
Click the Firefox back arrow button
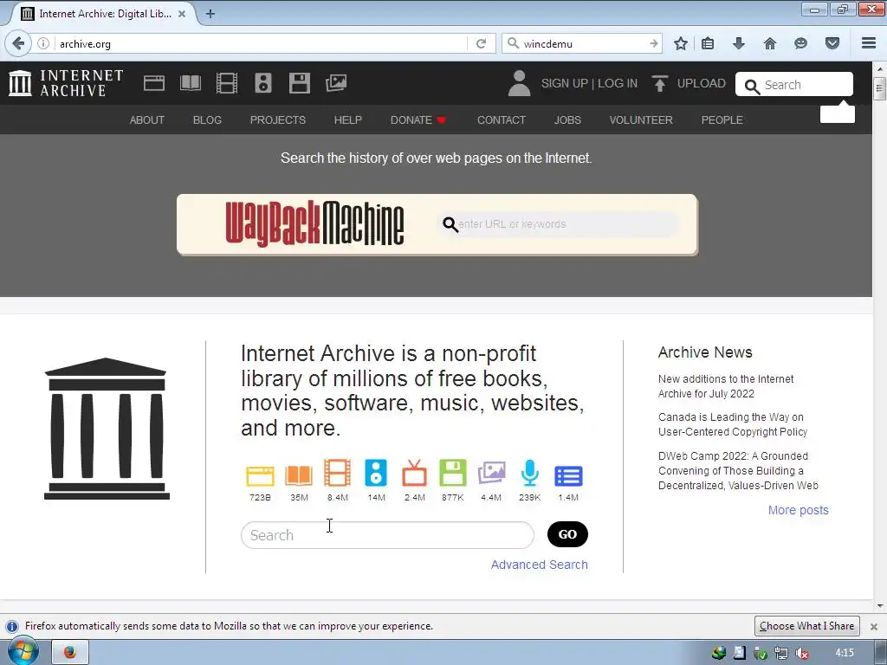[18, 43]
